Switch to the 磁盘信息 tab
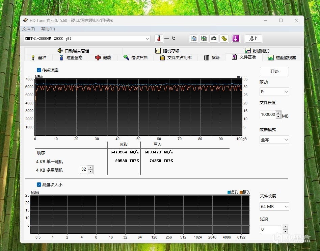This screenshot has height=251, width=320. click(x=71, y=57)
